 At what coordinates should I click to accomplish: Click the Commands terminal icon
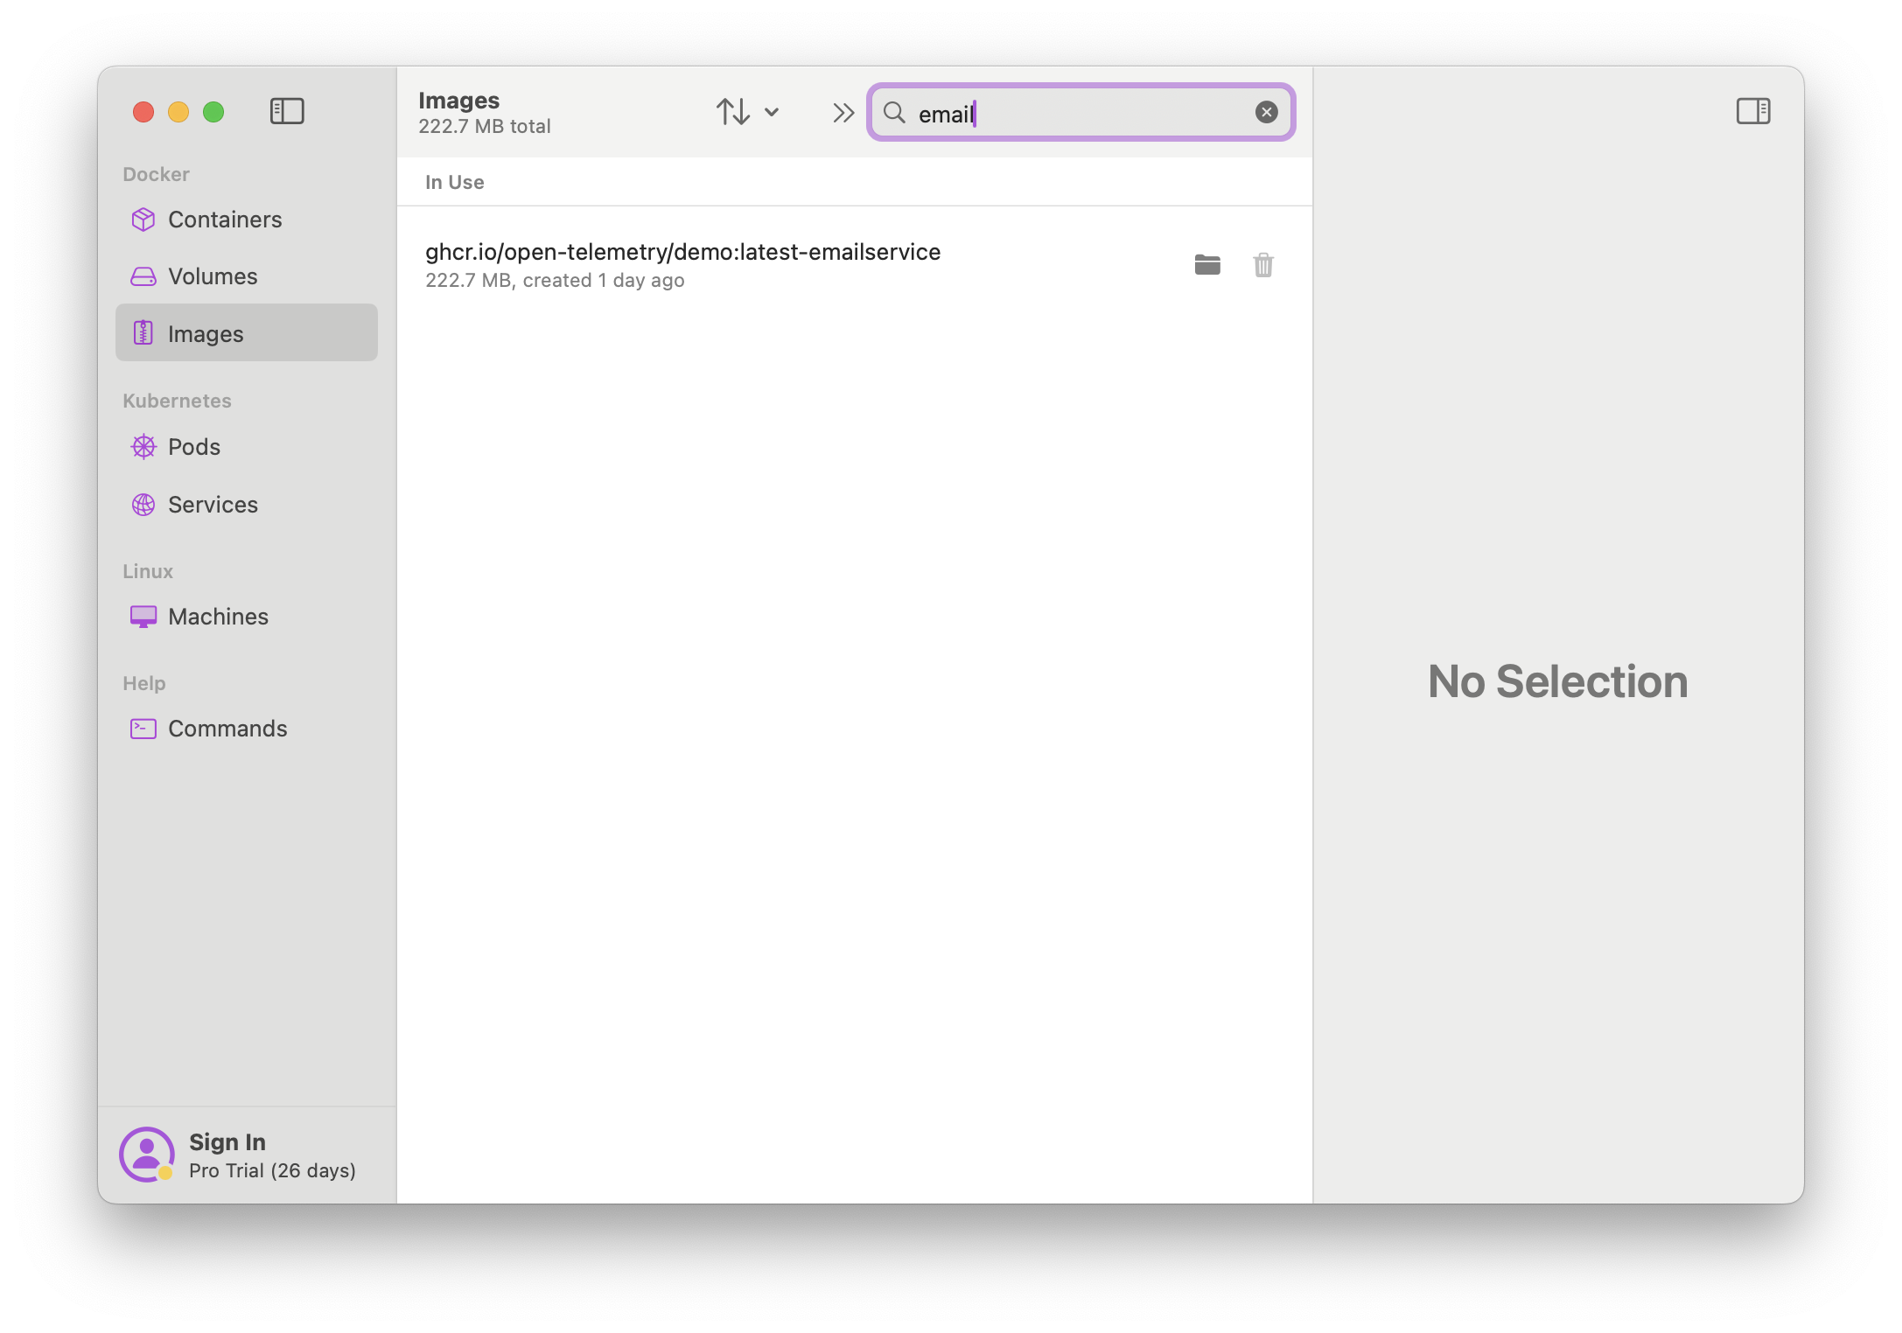coord(143,729)
